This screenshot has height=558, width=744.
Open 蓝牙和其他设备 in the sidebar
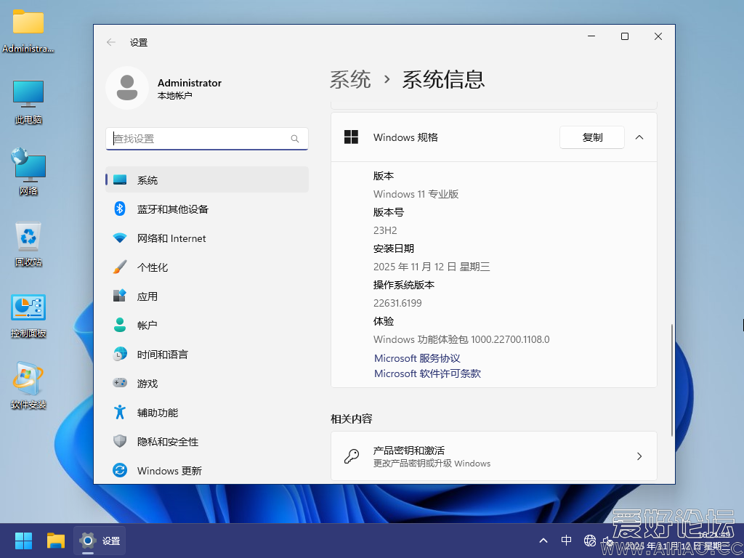(x=207, y=209)
